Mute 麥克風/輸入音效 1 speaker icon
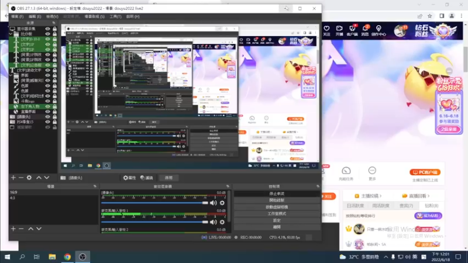468x263 pixels. (213, 222)
